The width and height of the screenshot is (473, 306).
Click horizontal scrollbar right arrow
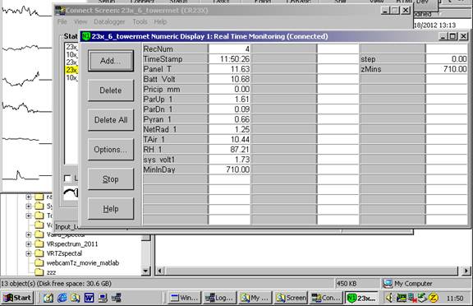466,271
